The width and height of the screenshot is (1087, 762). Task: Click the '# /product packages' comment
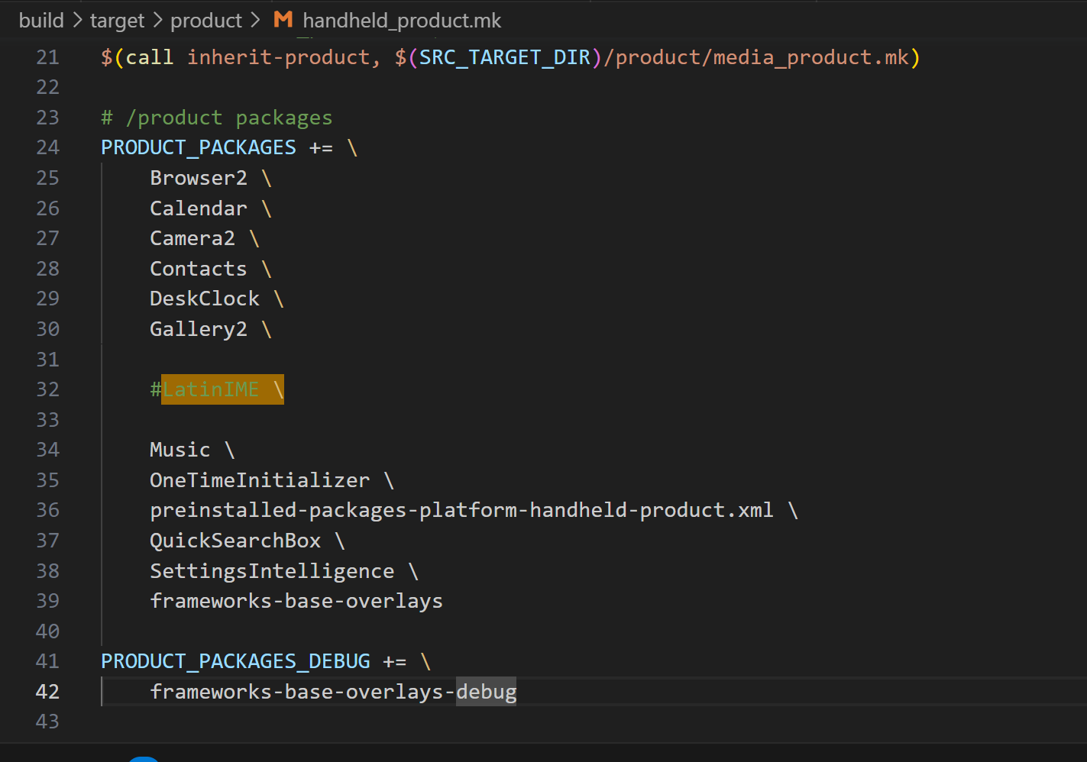pos(217,118)
